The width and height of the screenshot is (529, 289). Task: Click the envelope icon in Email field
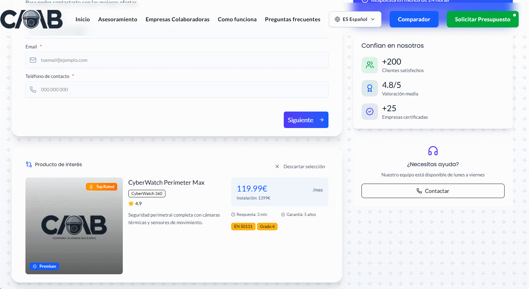tap(33, 60)
